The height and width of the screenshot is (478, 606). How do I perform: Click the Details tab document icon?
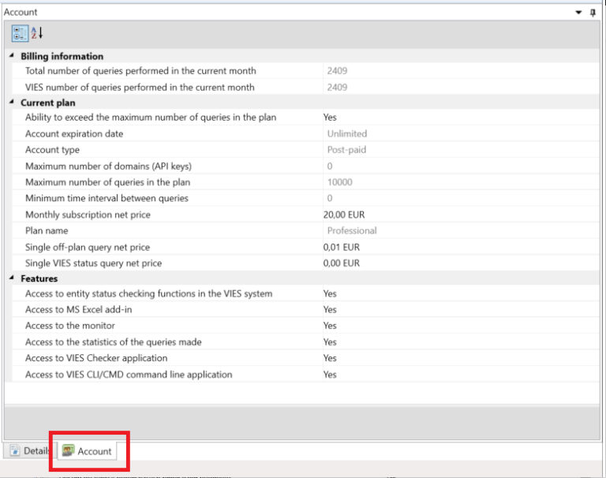(15, 451)
